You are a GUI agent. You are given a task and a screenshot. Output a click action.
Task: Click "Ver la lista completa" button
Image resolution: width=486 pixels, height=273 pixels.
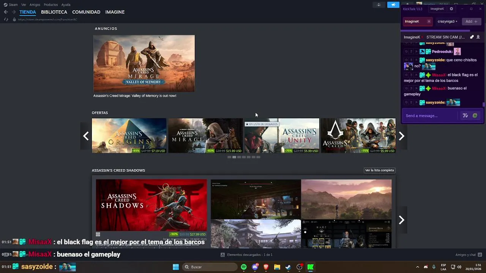point(379,170)
